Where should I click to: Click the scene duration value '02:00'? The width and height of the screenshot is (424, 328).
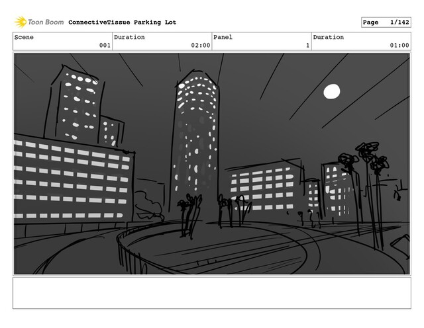[x=201, y=46]
